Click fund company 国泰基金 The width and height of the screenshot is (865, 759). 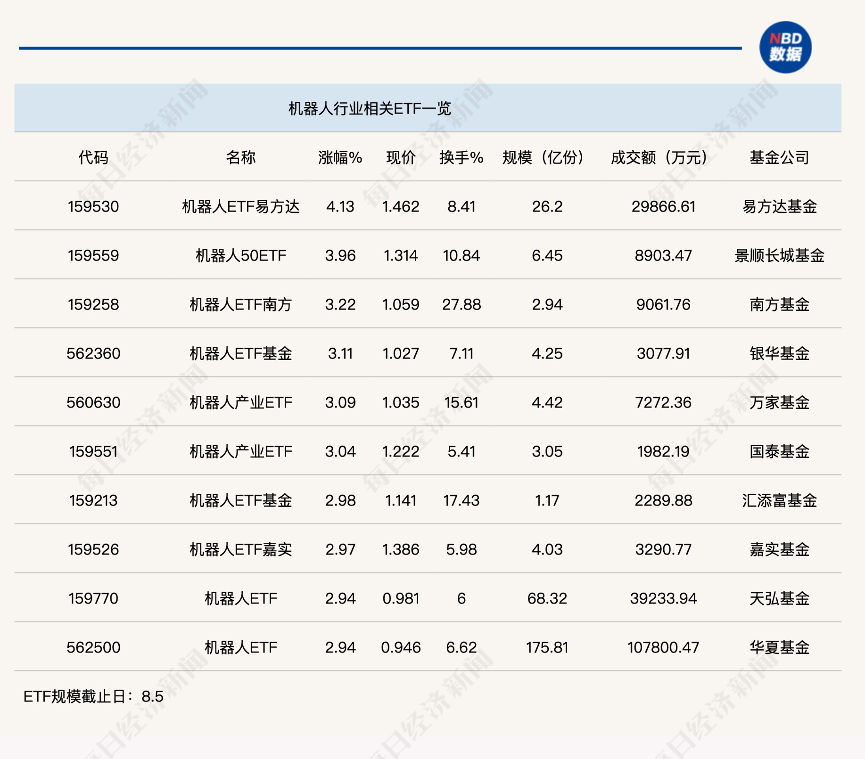pyautogui.click(x=779, y=451)
